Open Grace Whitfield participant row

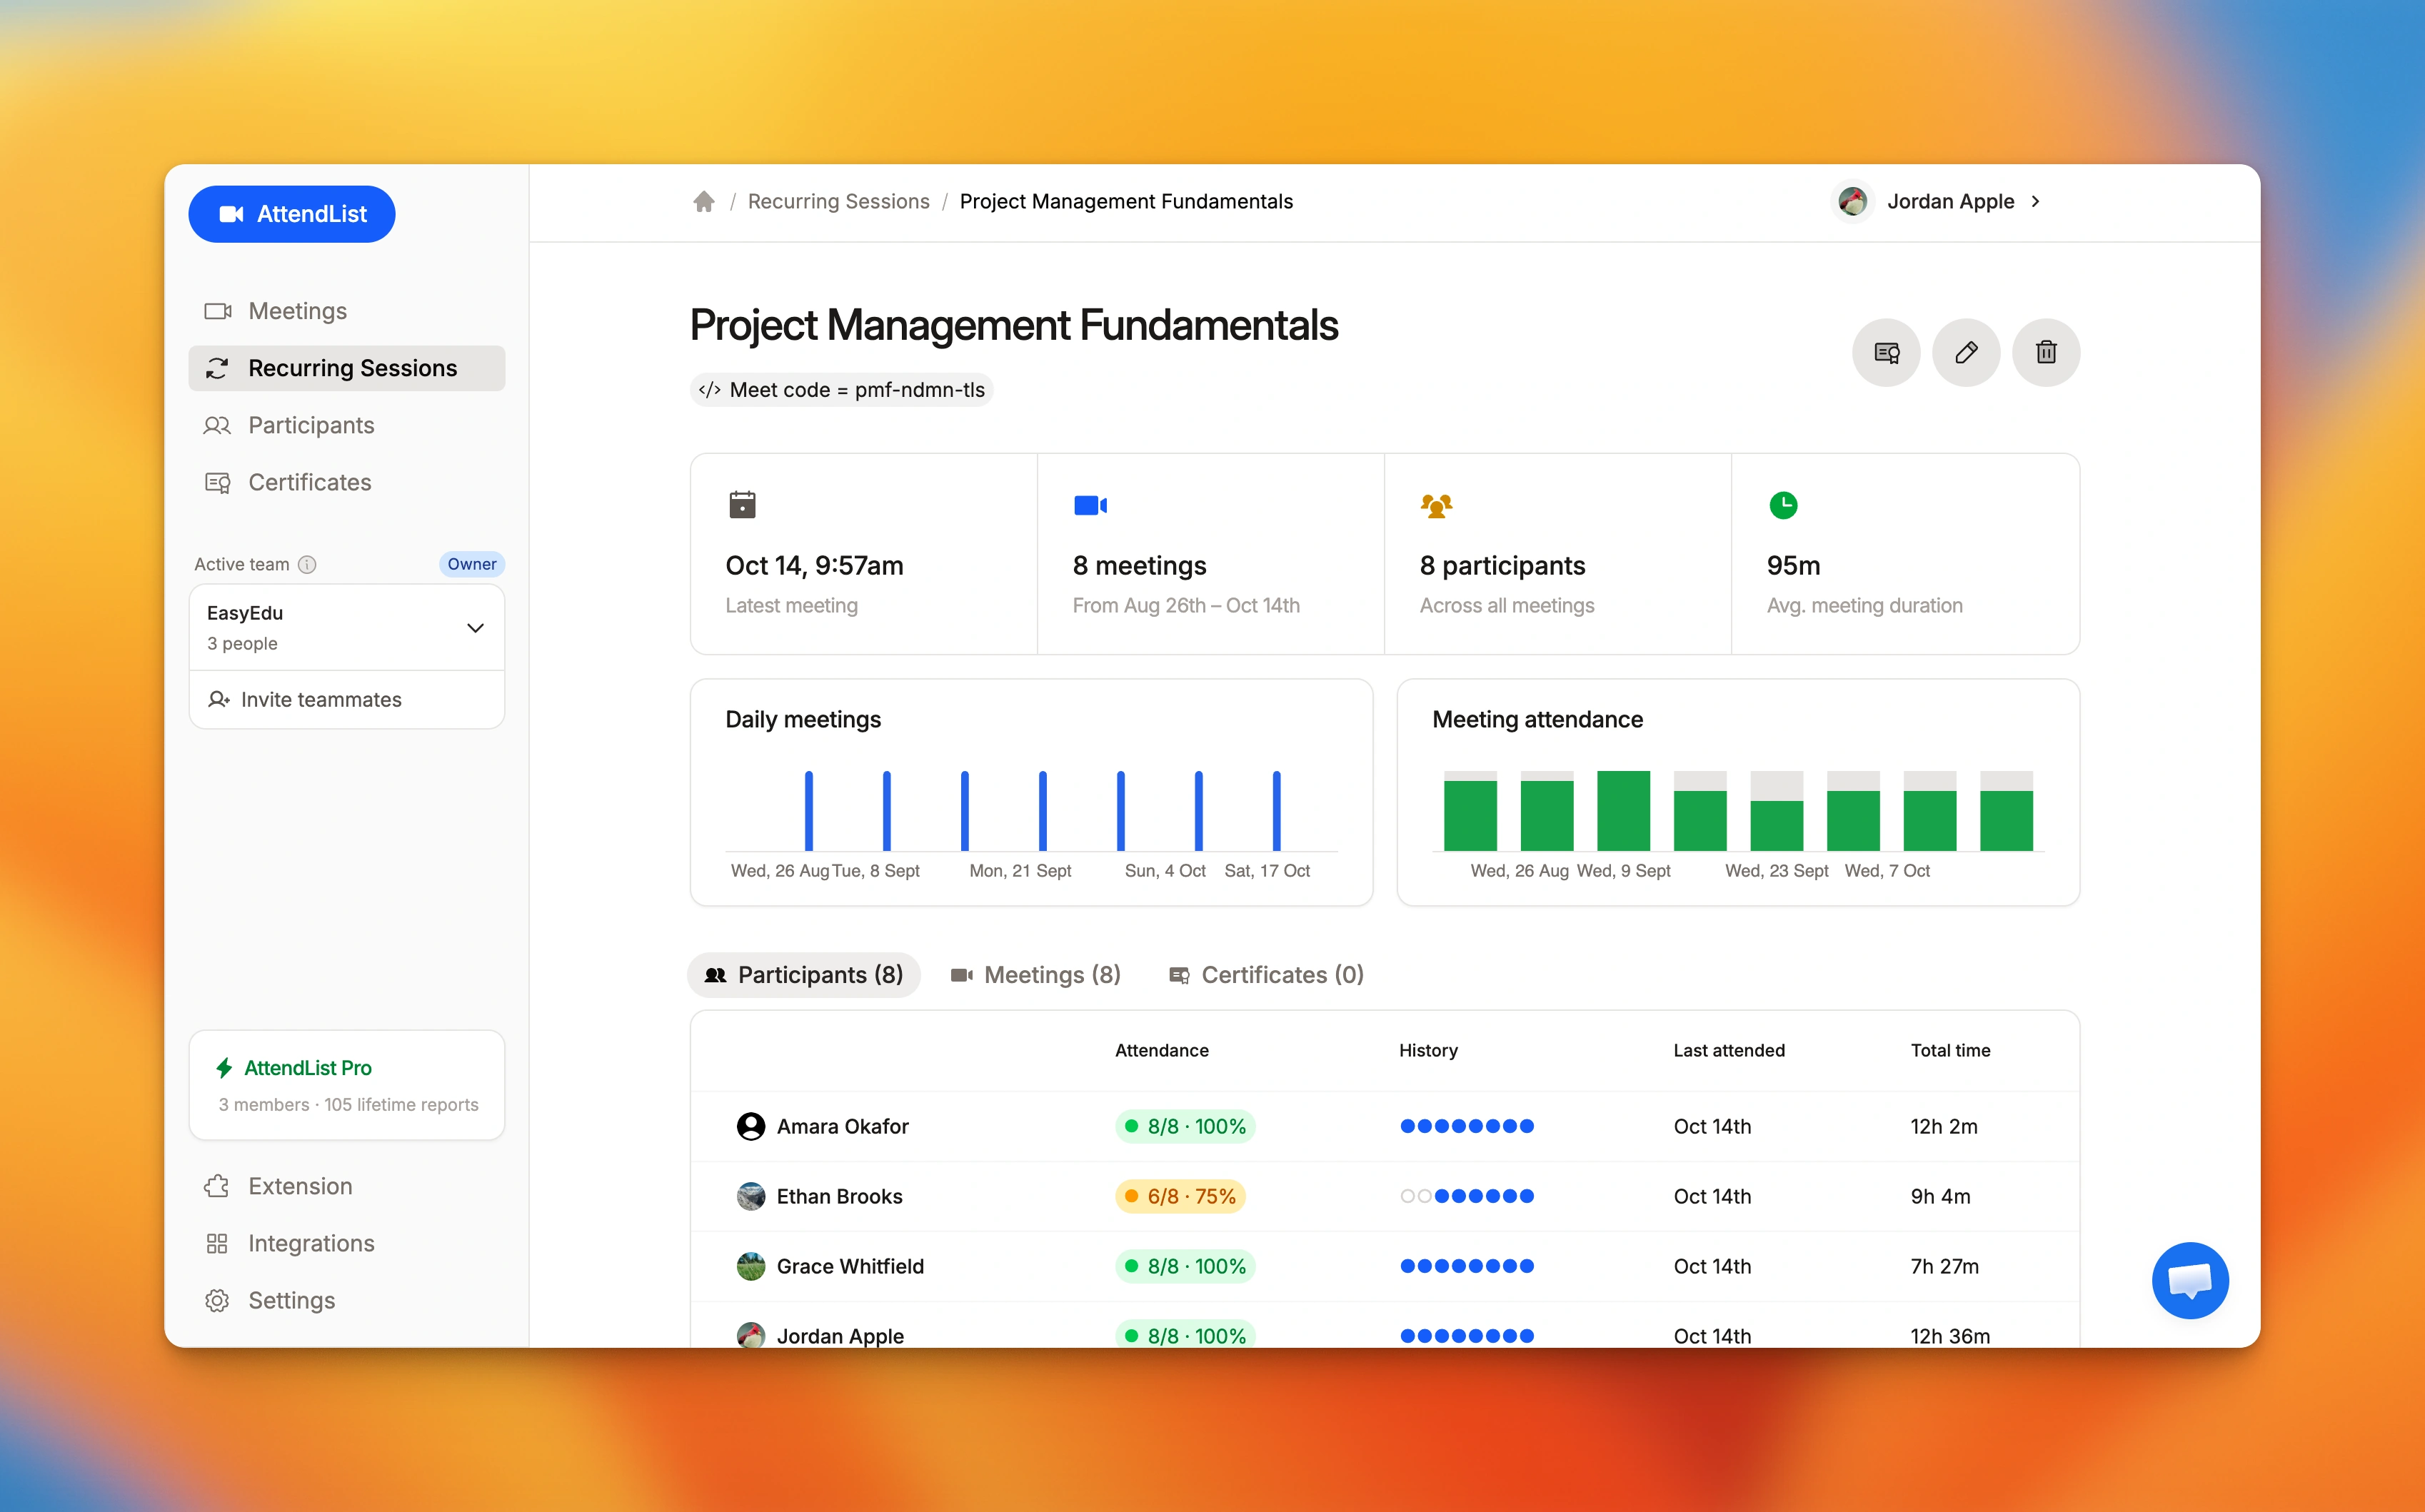(1385, 1266)
